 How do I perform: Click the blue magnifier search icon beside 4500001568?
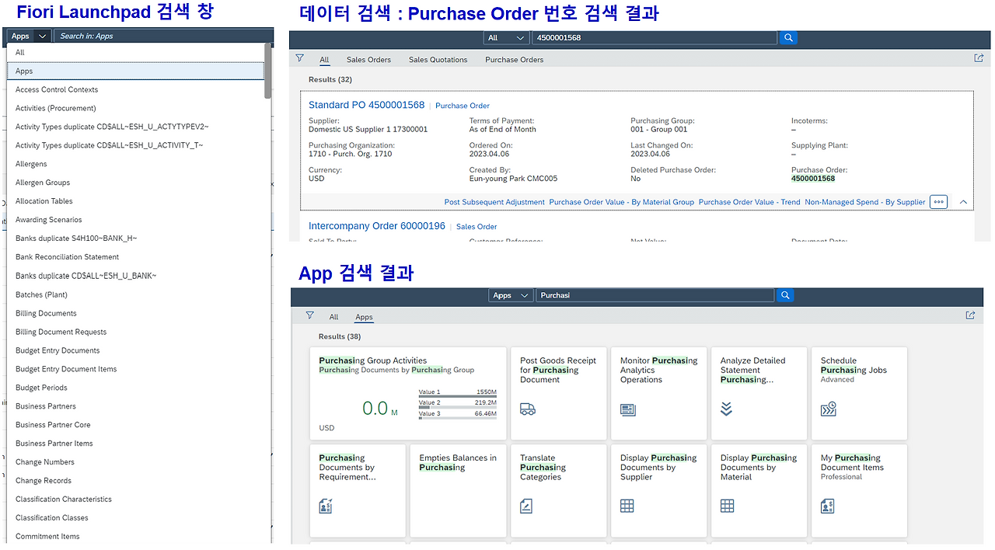788,37
